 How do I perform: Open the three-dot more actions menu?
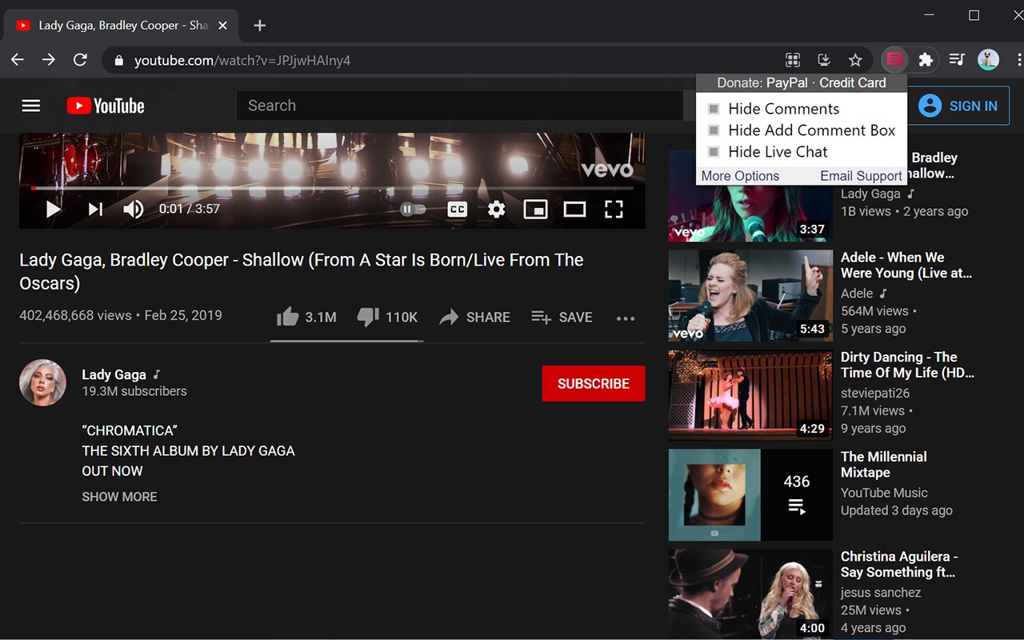pos(626,318)
